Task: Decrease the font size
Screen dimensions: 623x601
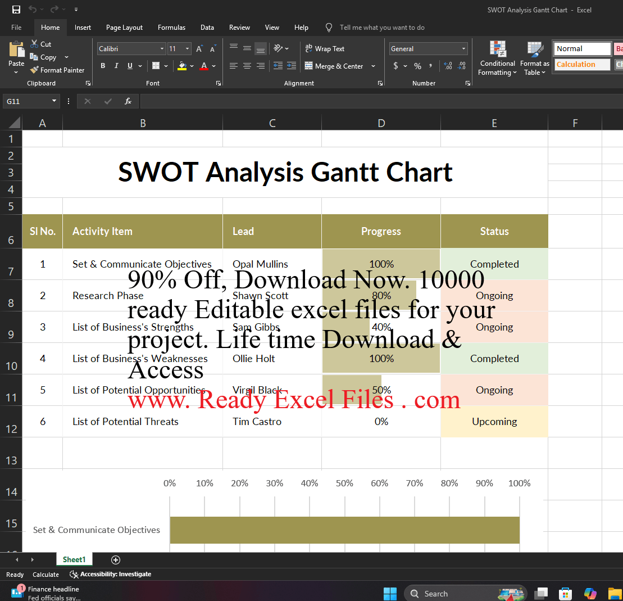Action: pos(213,48)
